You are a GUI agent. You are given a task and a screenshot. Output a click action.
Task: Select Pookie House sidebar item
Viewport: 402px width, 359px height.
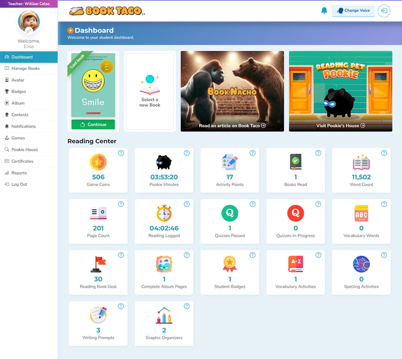(25, 150)
